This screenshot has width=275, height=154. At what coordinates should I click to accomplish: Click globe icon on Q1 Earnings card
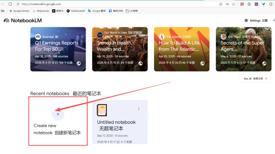coord(79,64)
